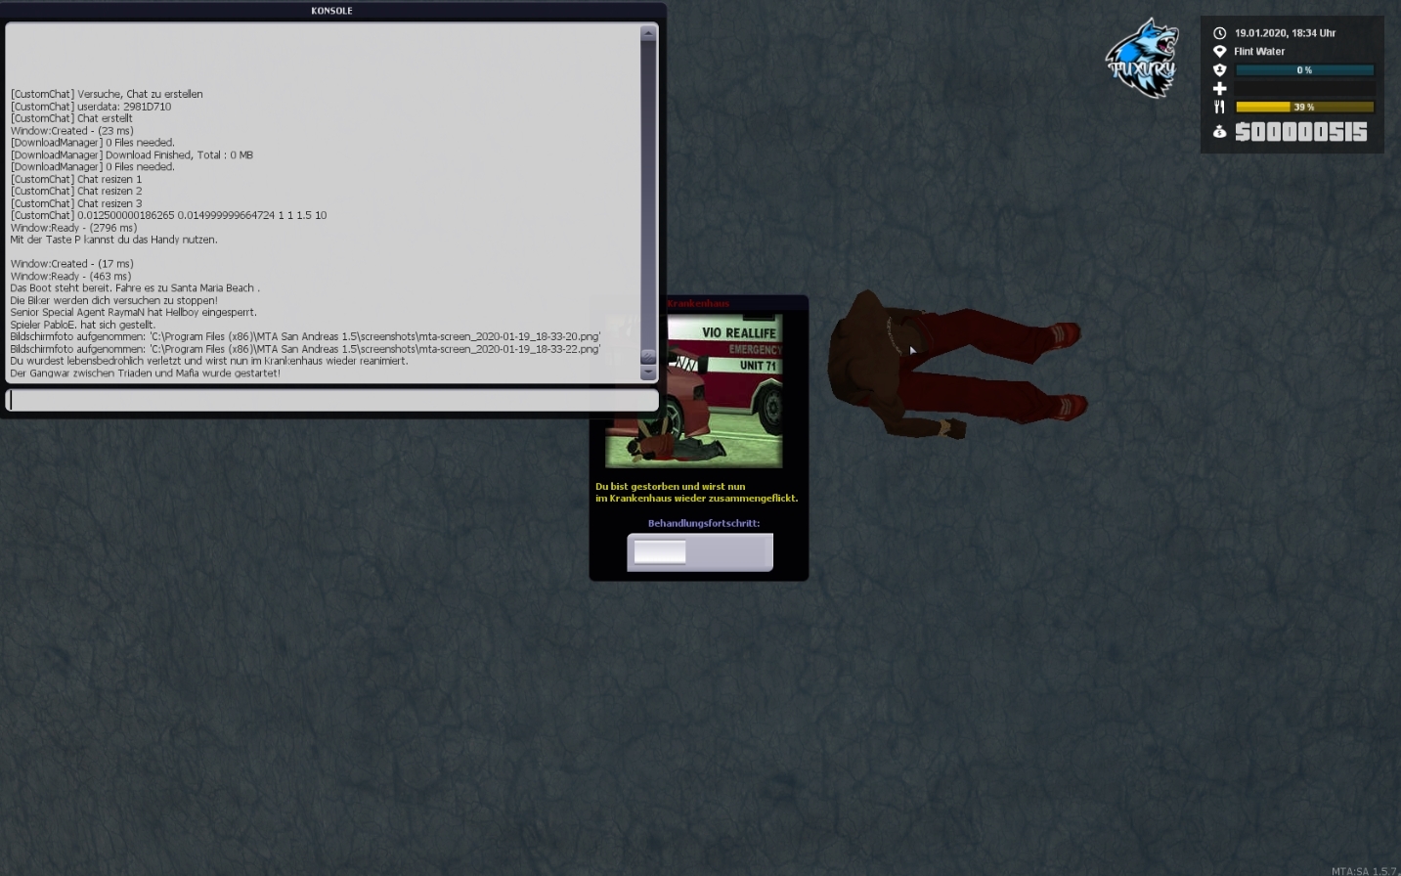Click the '[CustomChat] Chat resizen 3' line
This screenshot has width=1401, height=876.
(x=75, y=203)
